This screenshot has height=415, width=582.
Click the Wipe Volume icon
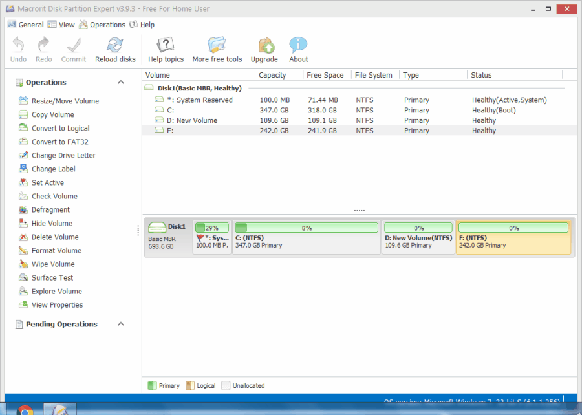[x=23, y=264]
